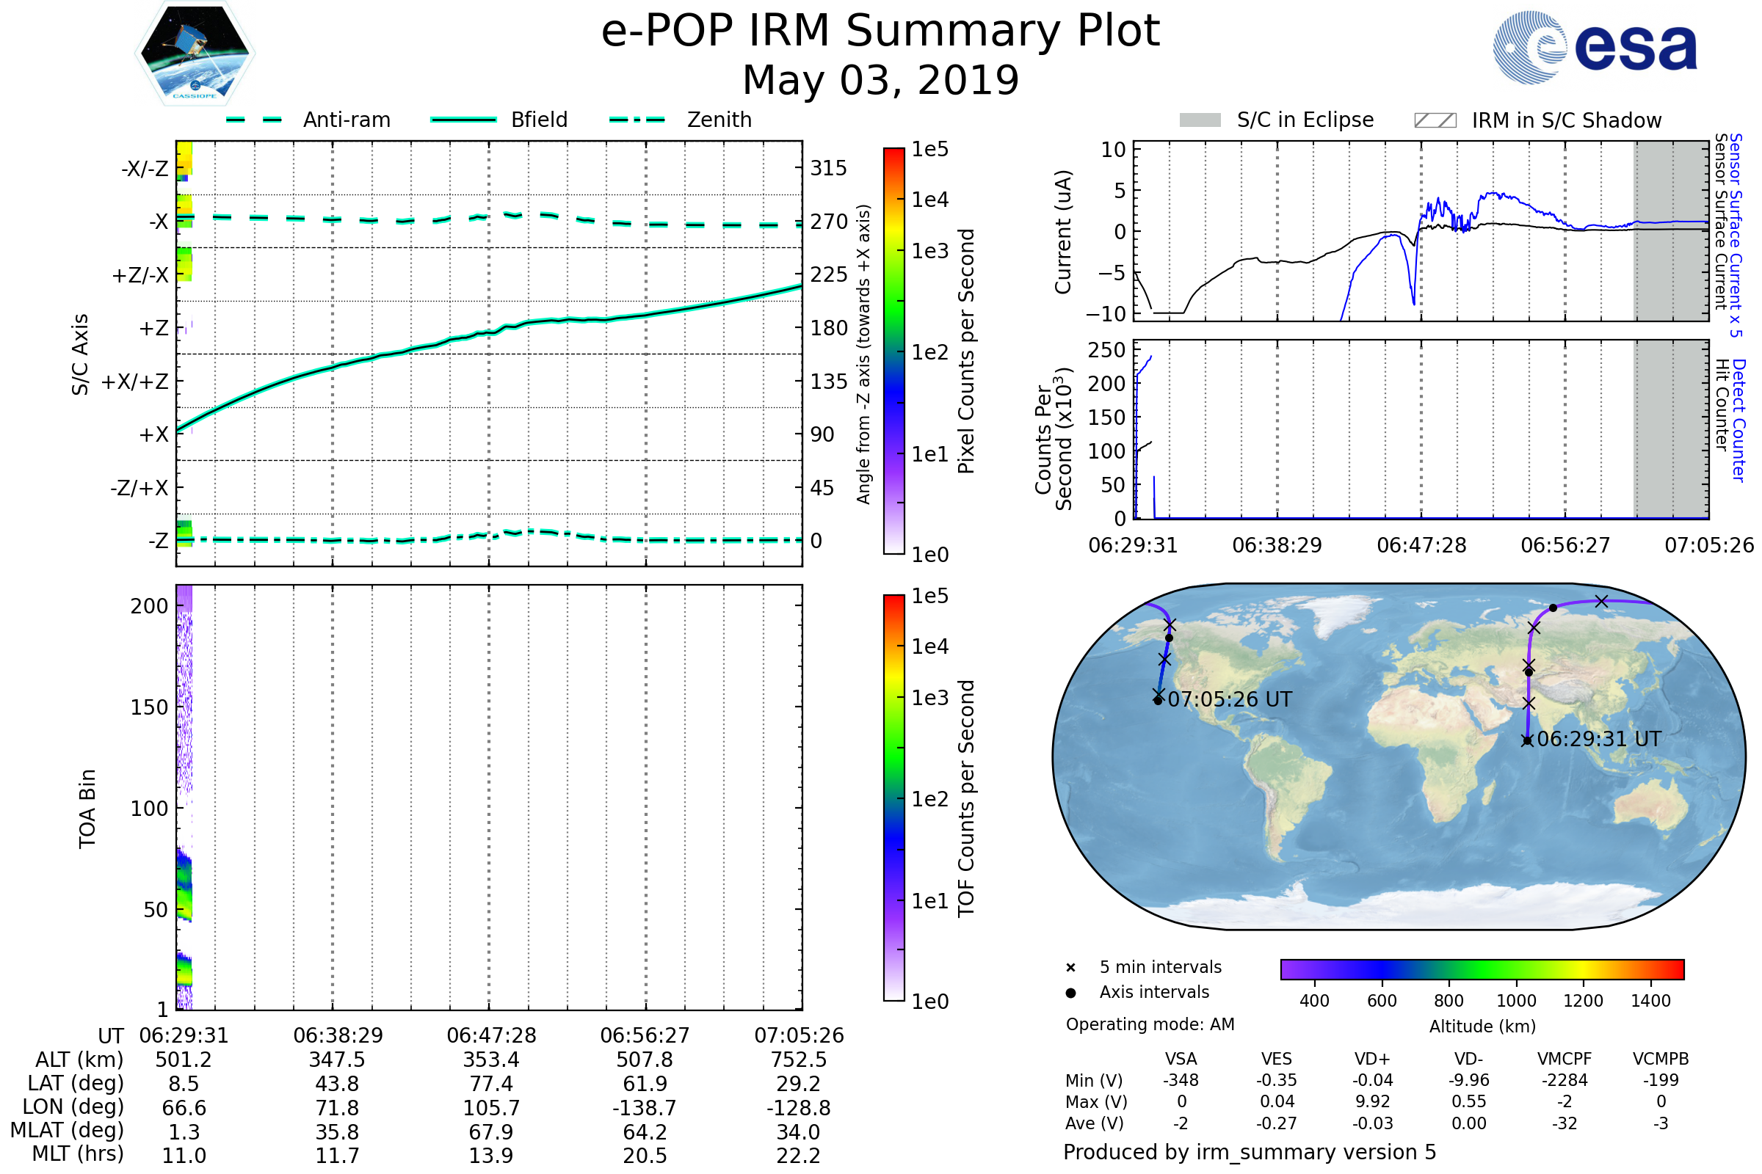Click the CASSIOPE mission hexagon logo

[195, 54]
